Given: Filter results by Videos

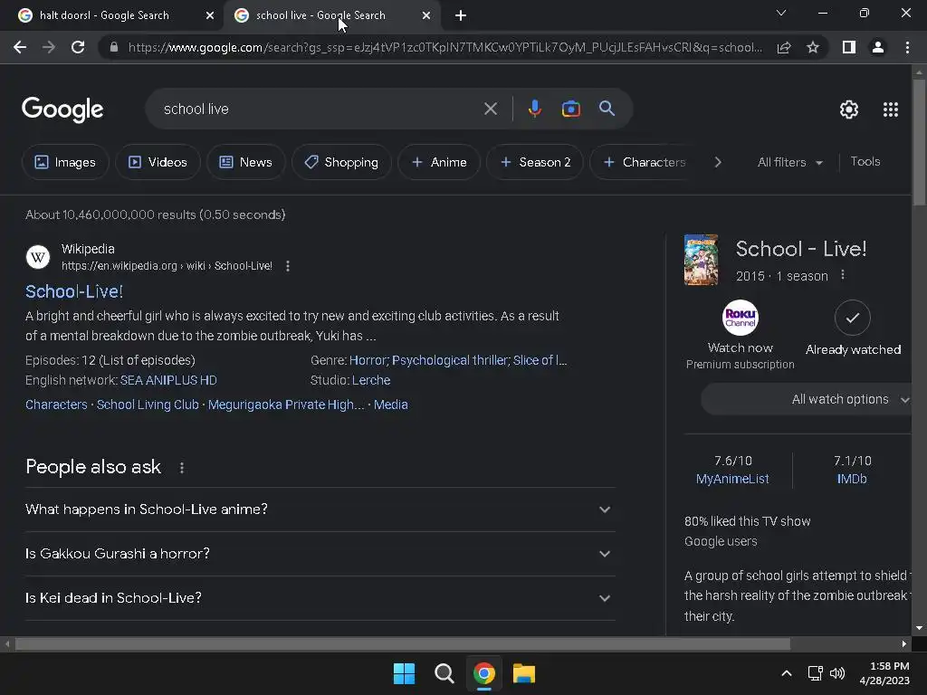Looking at the screenshot, I should tap(158, 162).
